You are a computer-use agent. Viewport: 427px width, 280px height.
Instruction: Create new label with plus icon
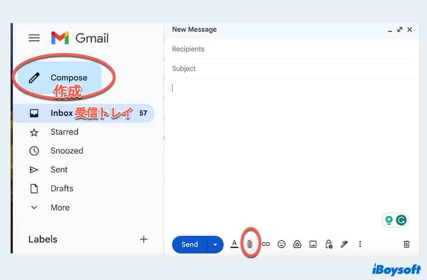coord(144,239)
